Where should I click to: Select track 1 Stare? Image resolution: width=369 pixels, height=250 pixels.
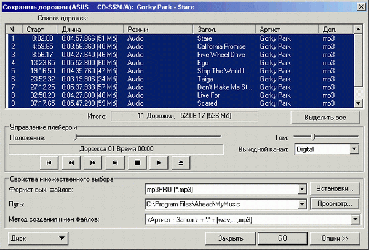coord(181,38)
